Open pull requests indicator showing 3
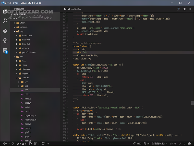Screen dimensions: 194x146 tap(37, 143)
